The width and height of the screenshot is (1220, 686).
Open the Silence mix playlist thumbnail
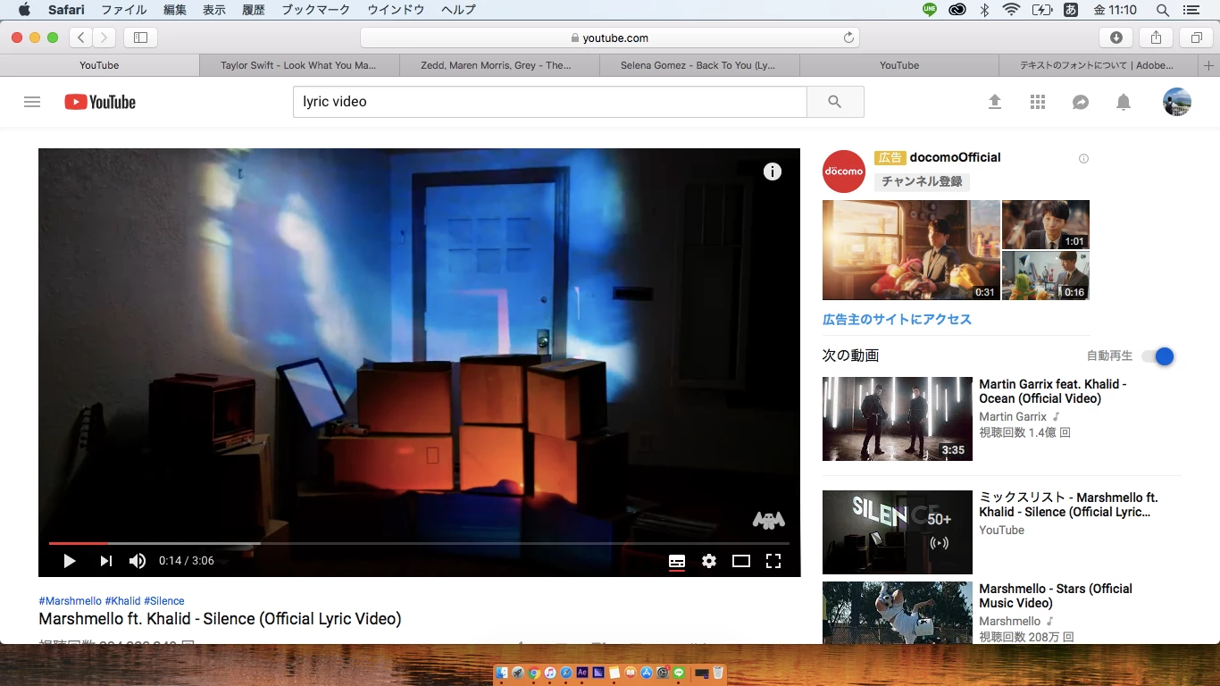[x=898, y=532]
